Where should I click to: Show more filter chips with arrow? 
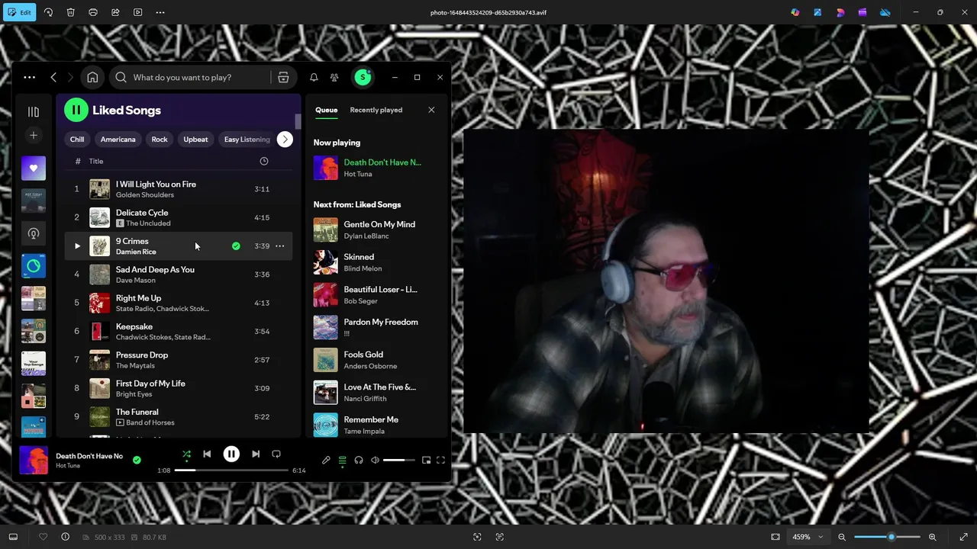(285, 140)
